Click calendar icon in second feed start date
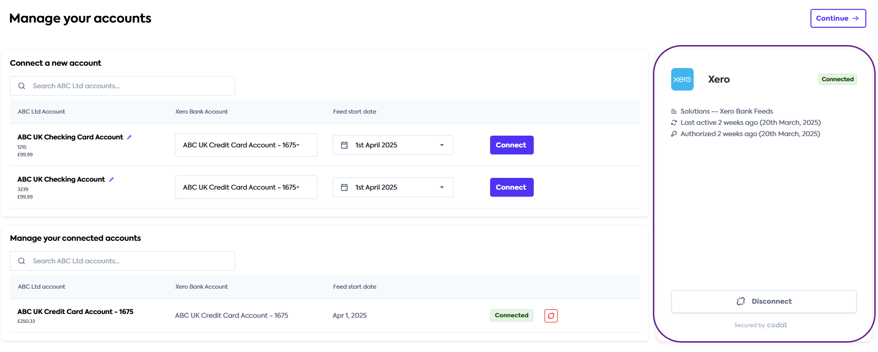The width and height of the screenshot is (878, 352). 344,188
